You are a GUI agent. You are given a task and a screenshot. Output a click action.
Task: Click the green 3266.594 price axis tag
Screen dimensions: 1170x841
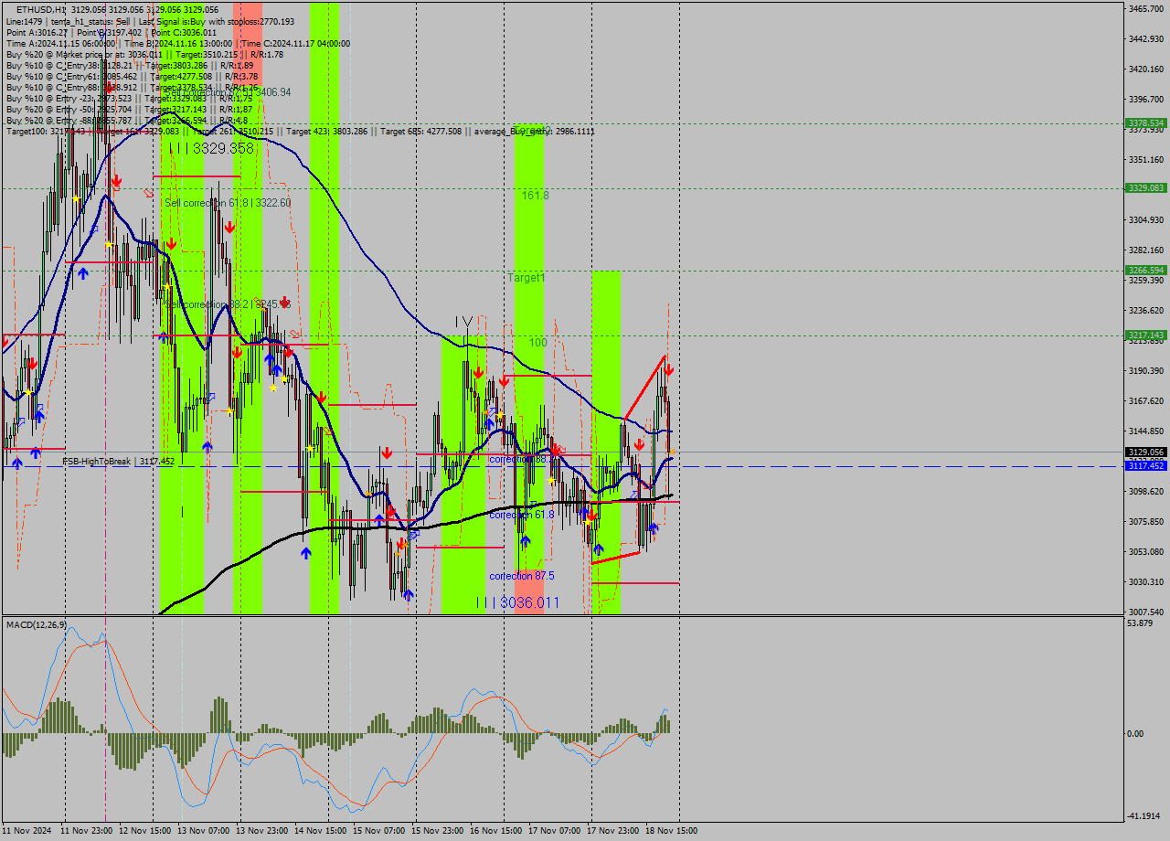point(1146,270)
